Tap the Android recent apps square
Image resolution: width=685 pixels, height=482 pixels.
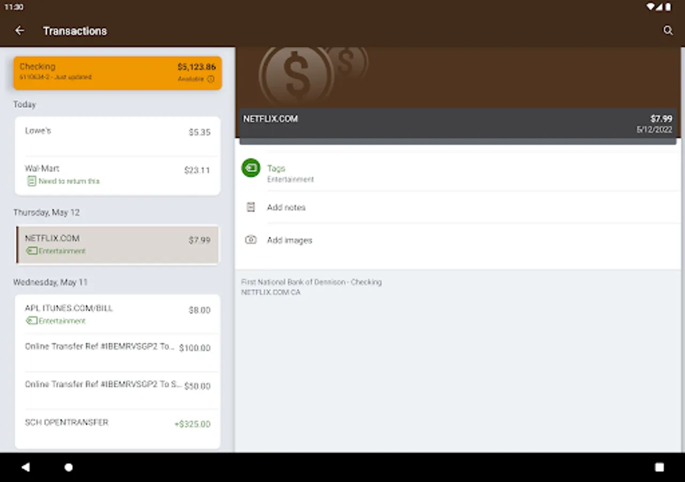(659, 467)
